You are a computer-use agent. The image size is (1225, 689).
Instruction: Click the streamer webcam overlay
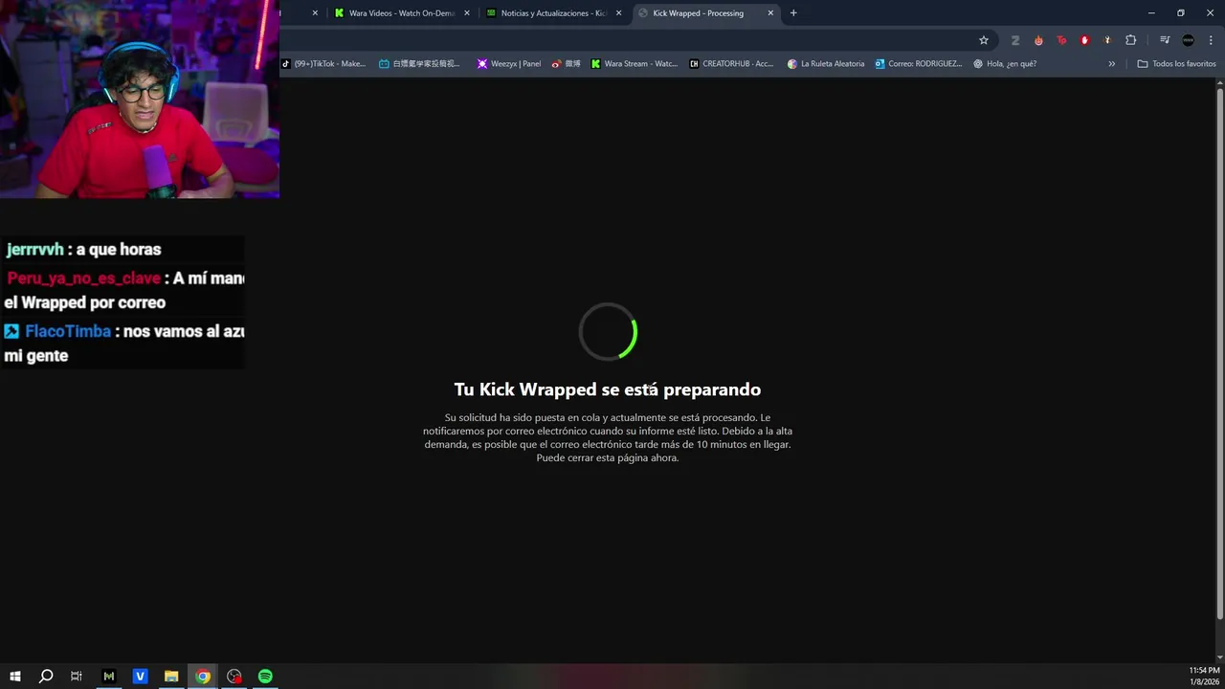(140, 100)
